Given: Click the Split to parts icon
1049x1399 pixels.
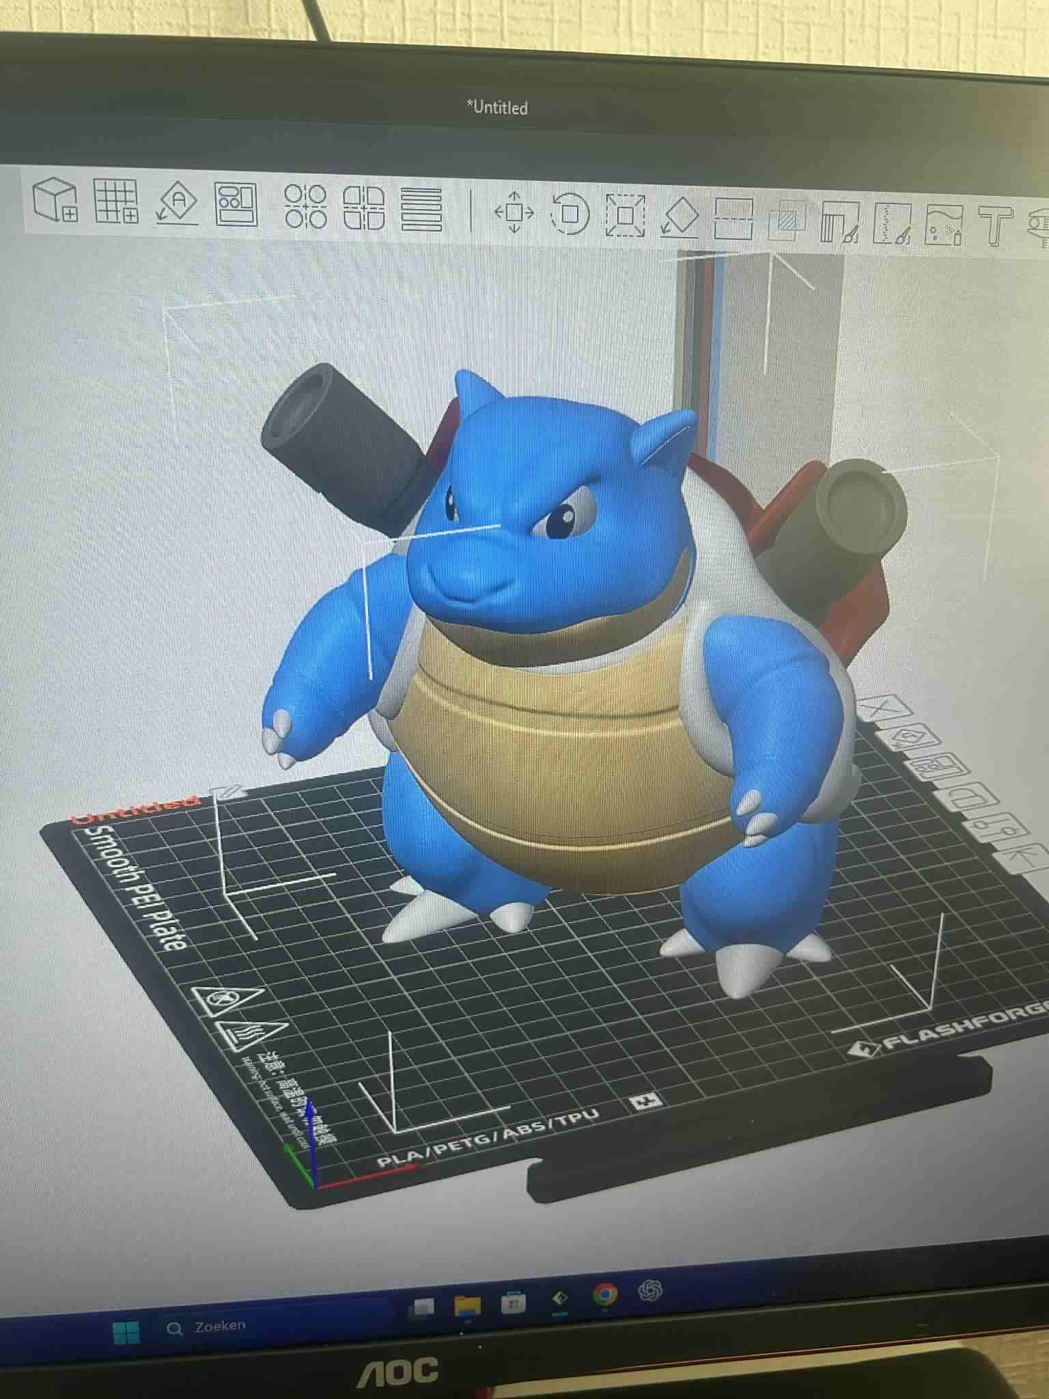Looking at the screenshot, I should 364,208.
